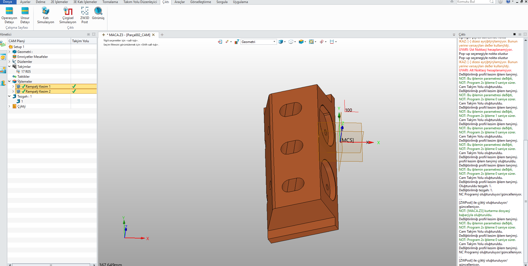Image resolution: width=528 pixels, height=266 pixels.
Task: Open Unsur Detayı in the ribbon
Action: (25, 15)
